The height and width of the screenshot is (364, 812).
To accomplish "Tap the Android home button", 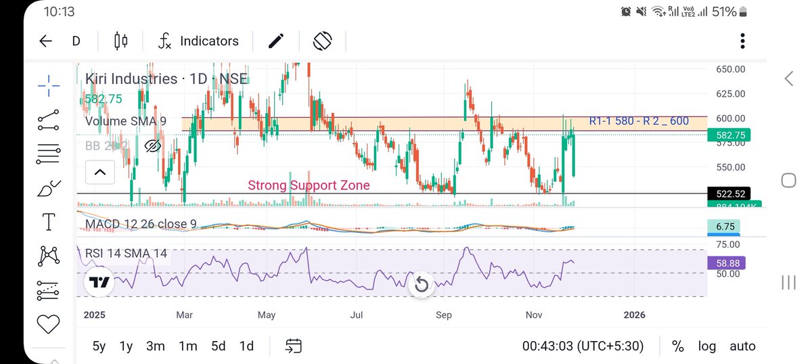I will [x=789, y=181].
